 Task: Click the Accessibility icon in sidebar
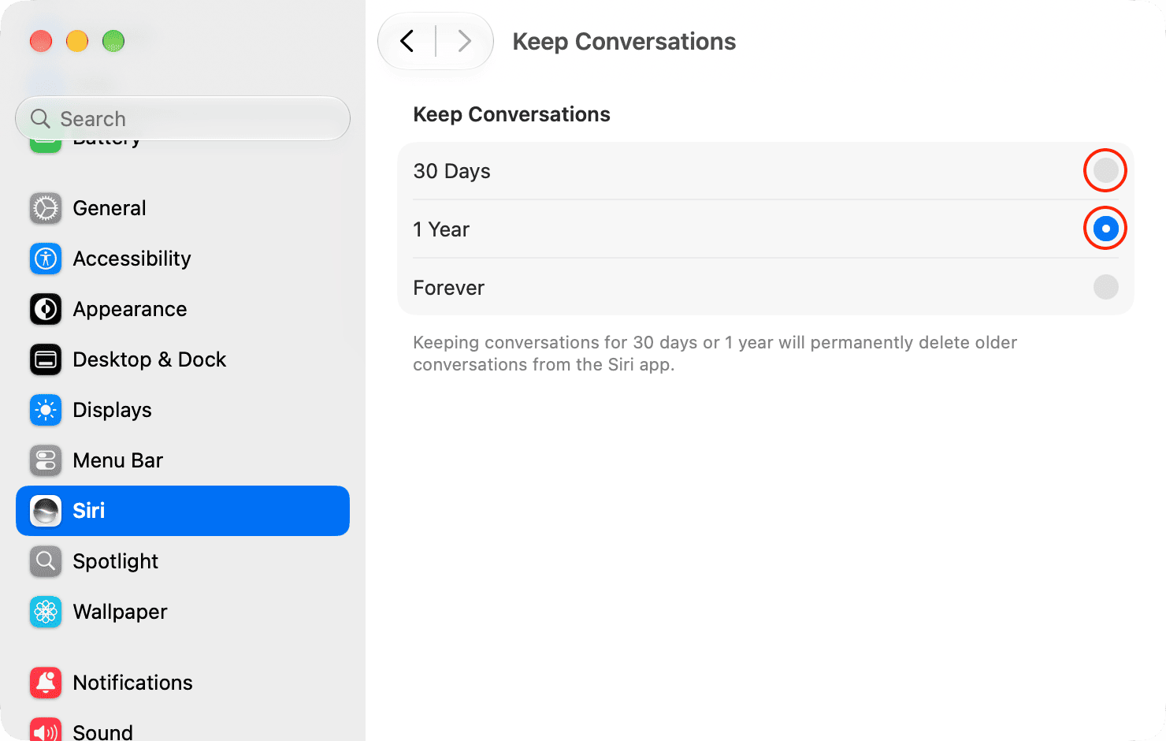(46, 259)
